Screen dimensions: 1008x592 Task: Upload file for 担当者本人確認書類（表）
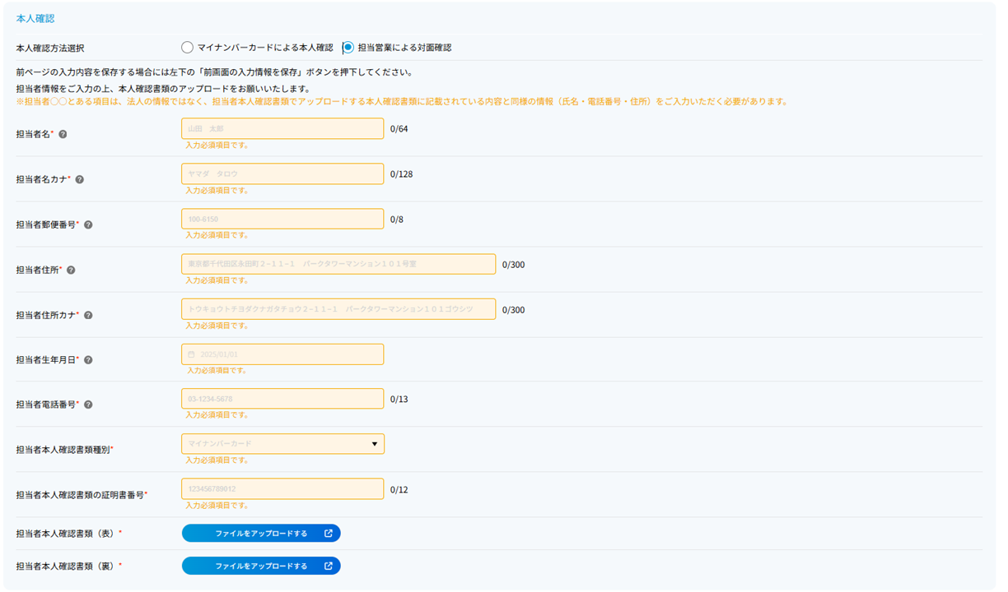tap(261, 534)
